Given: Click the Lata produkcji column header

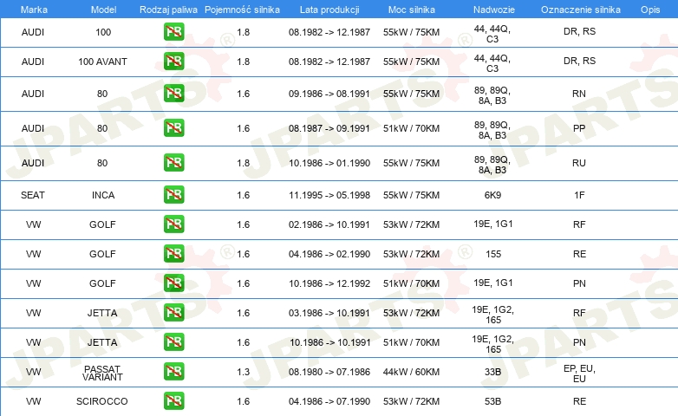Looking at the screenshot, I should (x=329, y=10).
